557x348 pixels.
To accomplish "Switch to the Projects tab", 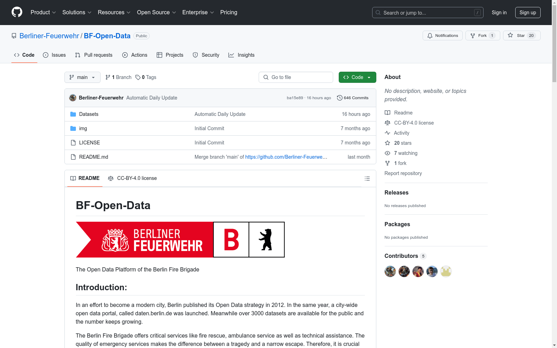I will [x=170, y=55].
